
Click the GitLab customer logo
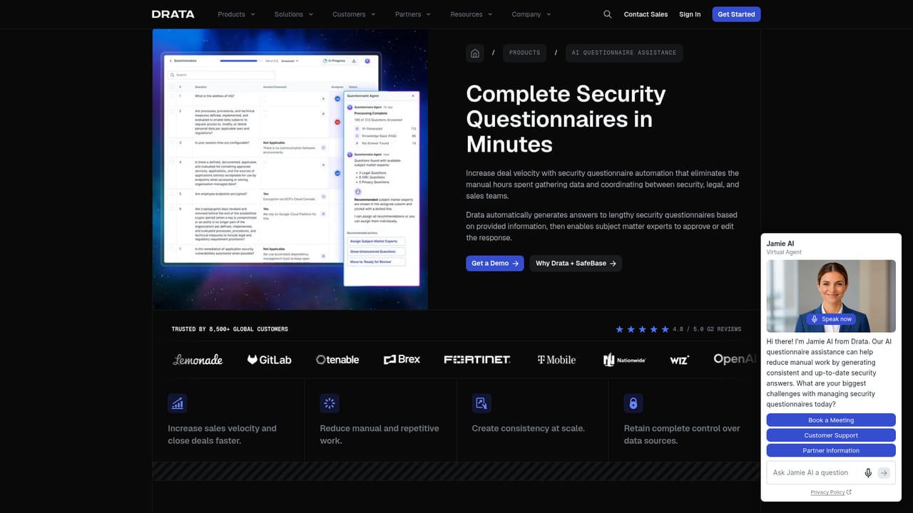pos(269,360)
